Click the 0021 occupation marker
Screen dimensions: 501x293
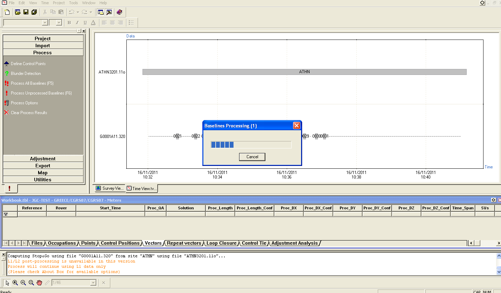(178, 136)
